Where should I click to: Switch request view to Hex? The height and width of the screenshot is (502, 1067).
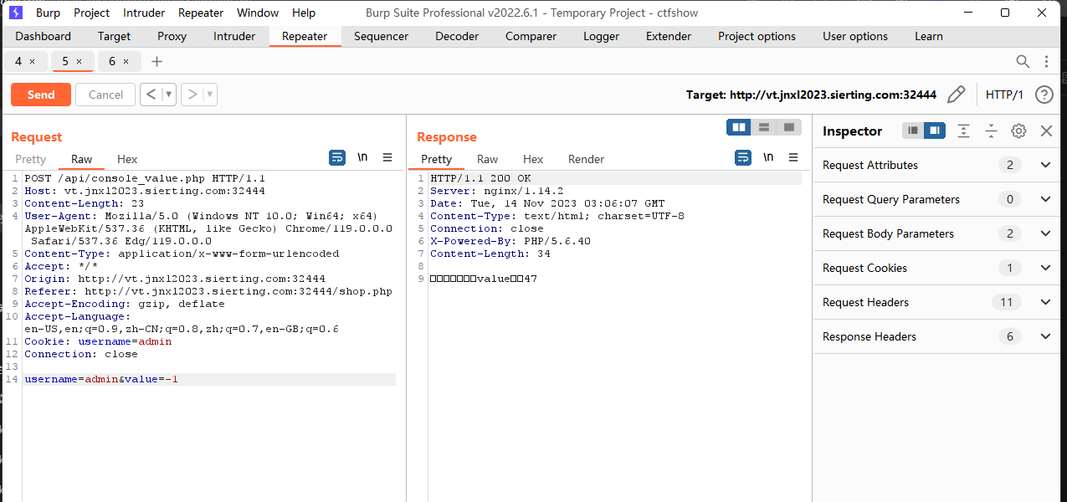click(x=127, y=159)
